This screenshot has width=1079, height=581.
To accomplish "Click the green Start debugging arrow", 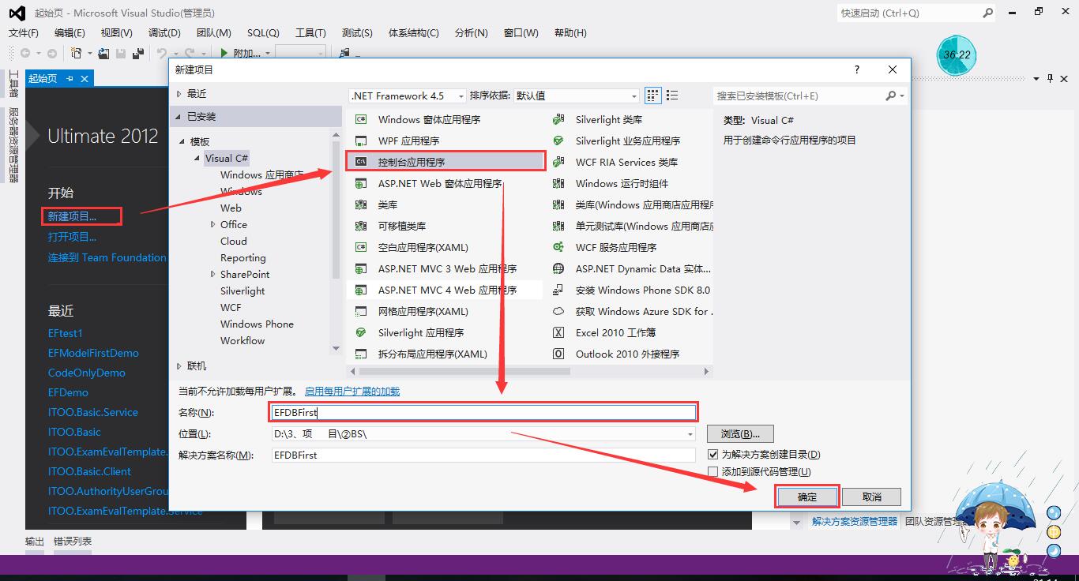I will click(x=225, y=53).
